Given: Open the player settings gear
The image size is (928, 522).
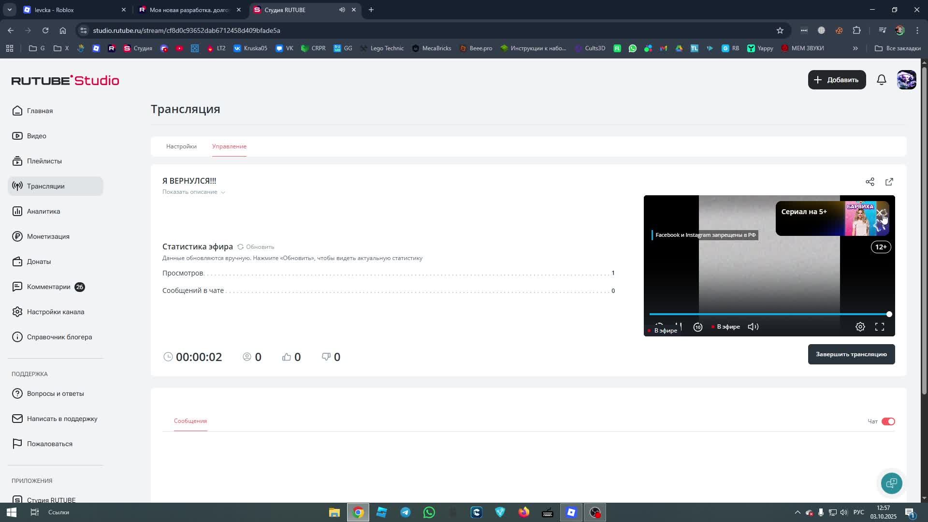Looking at the screenshot, I should 860,327.
